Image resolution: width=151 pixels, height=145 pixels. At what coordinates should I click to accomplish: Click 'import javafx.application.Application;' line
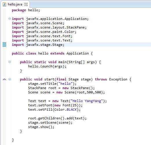(x=50, y=19)
